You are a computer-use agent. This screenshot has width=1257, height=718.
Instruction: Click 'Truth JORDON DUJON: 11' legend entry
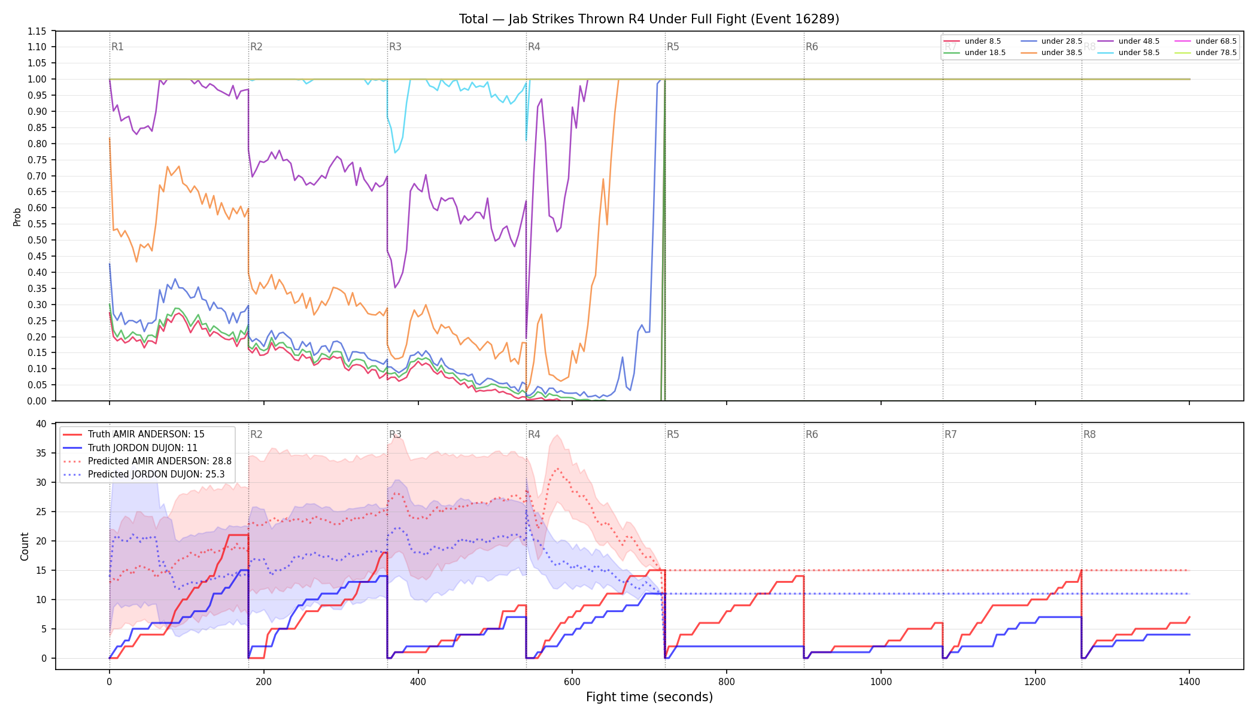[x=130, y=448]
